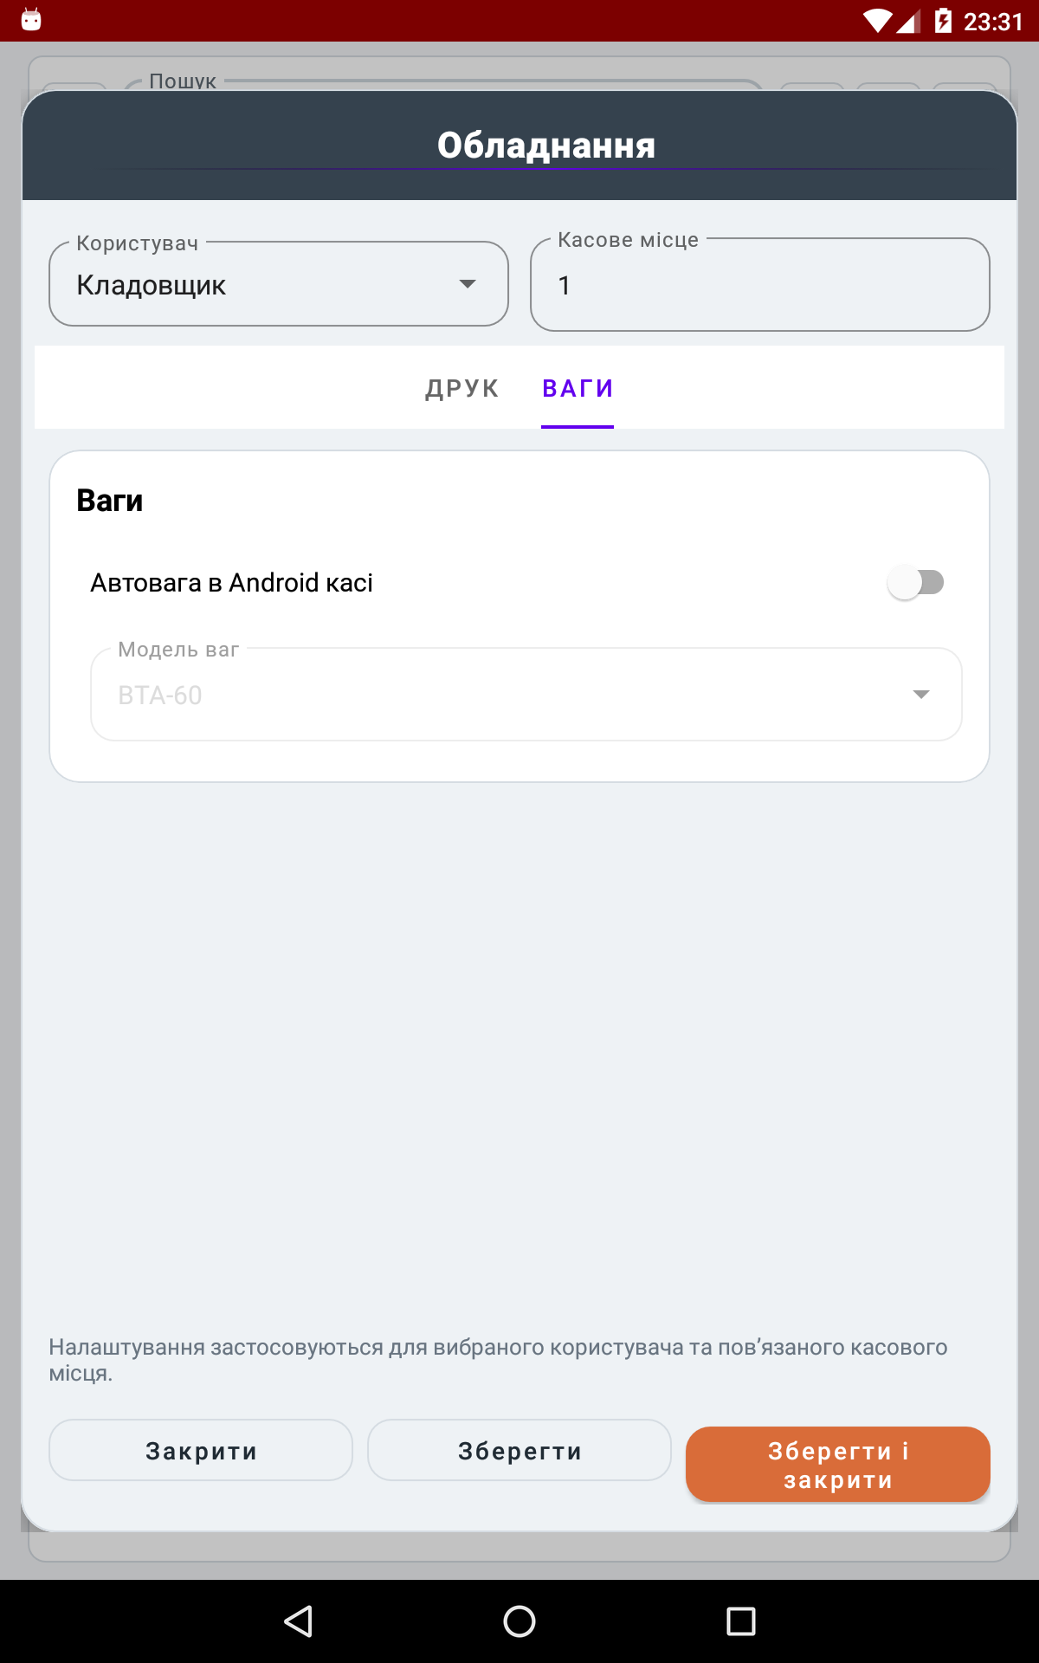Tap the Wi-Fi status icon
The width and height of the screenshot is (1039, 1663).
(x=878, y=21)
